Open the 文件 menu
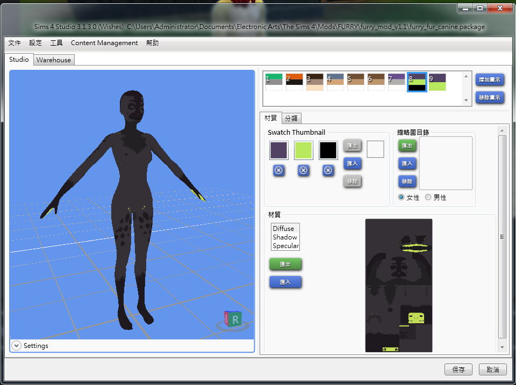This screenshot has width=516, height=385. click(x=15, y=43)
